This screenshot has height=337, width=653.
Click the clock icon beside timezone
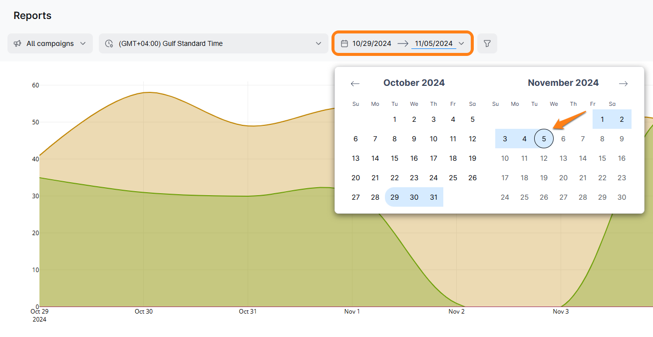[109, 43]
